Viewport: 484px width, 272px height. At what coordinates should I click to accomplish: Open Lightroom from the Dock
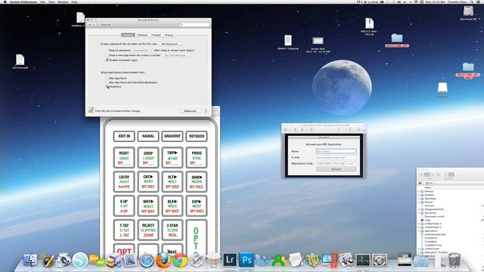(230, 260)
